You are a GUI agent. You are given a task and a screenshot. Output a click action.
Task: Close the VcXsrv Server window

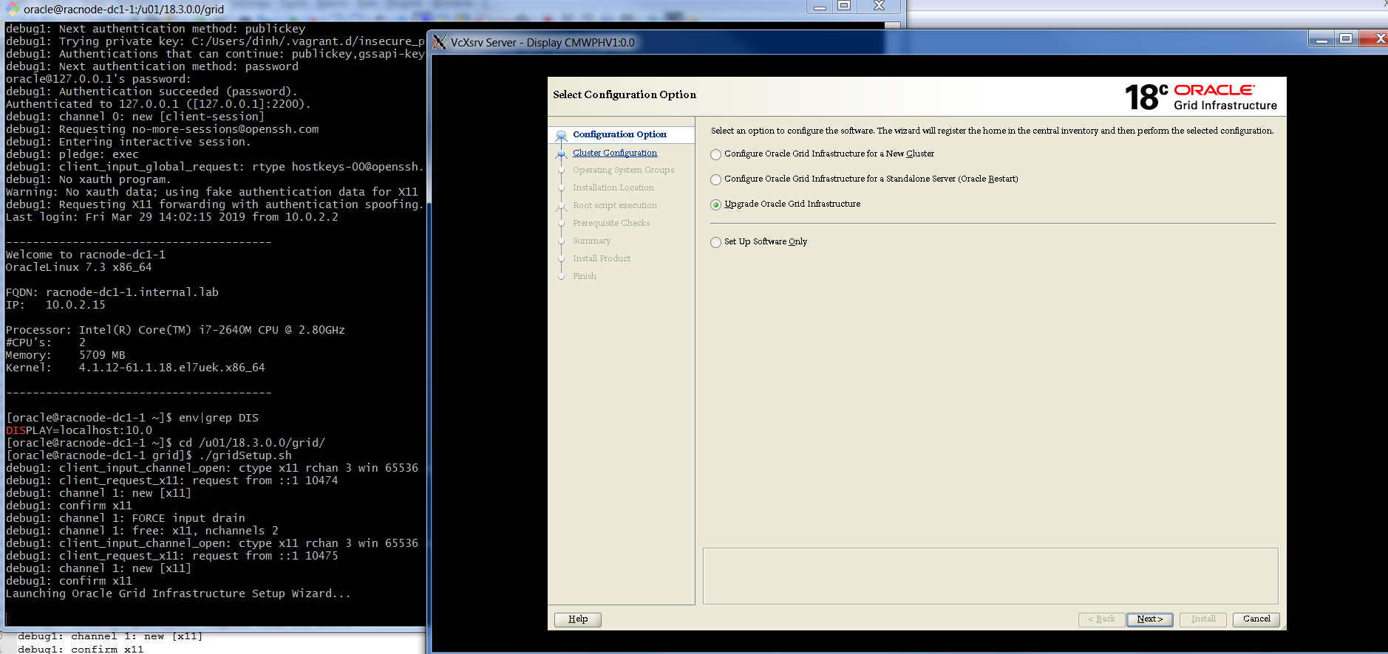(x=1375, y=38)
